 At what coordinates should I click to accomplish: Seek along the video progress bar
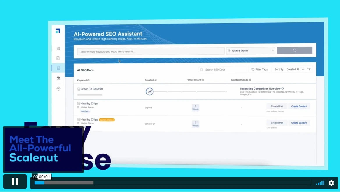point(173,183)
